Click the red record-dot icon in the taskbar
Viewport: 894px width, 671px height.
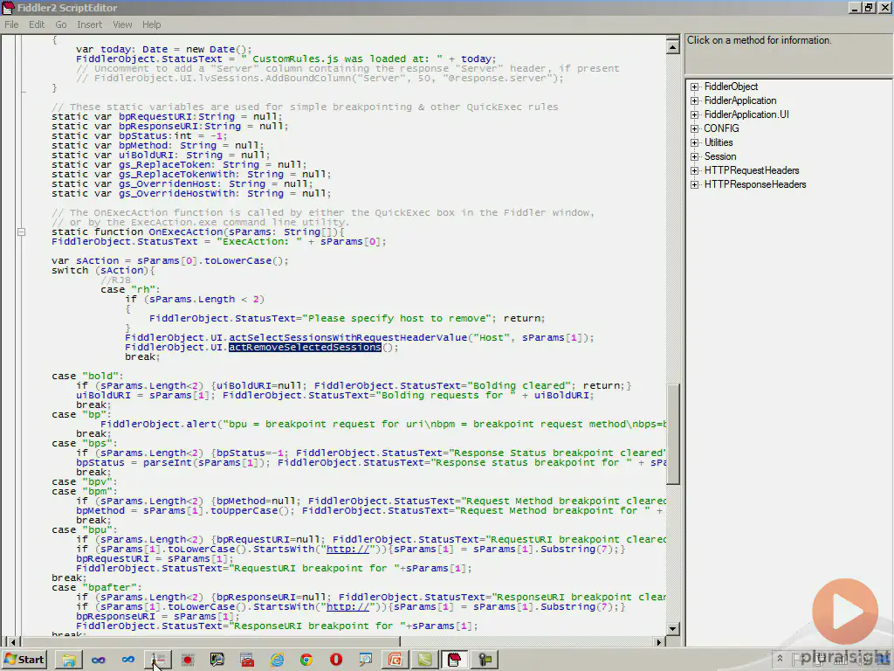[x=188, y=660]
